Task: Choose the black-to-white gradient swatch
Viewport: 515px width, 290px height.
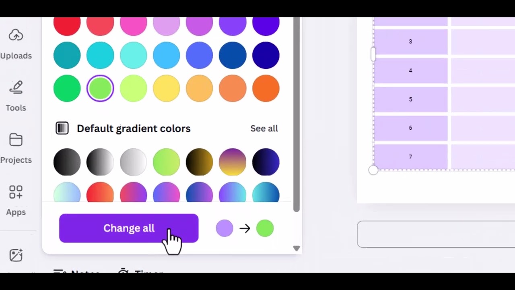Action: (x=100, y=162)
